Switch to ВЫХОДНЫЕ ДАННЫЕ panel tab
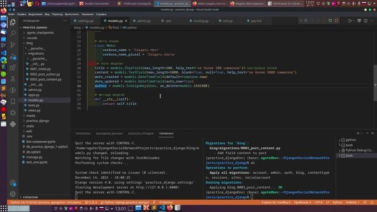 click(x=109, y=134)
